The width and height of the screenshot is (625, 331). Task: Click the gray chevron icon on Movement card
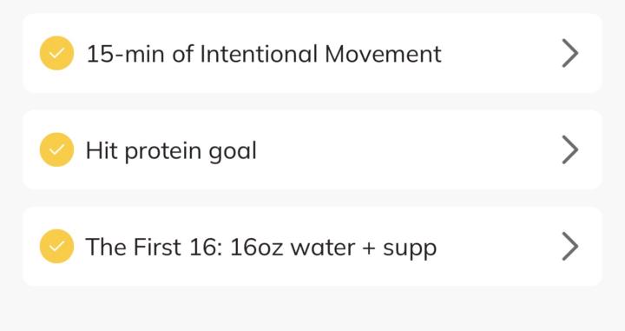[570, 53]
